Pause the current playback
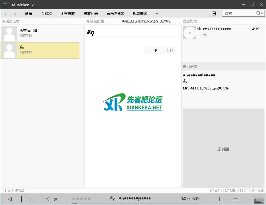Image resolution: width=266 pixels, height=205 pixels. 20,199
